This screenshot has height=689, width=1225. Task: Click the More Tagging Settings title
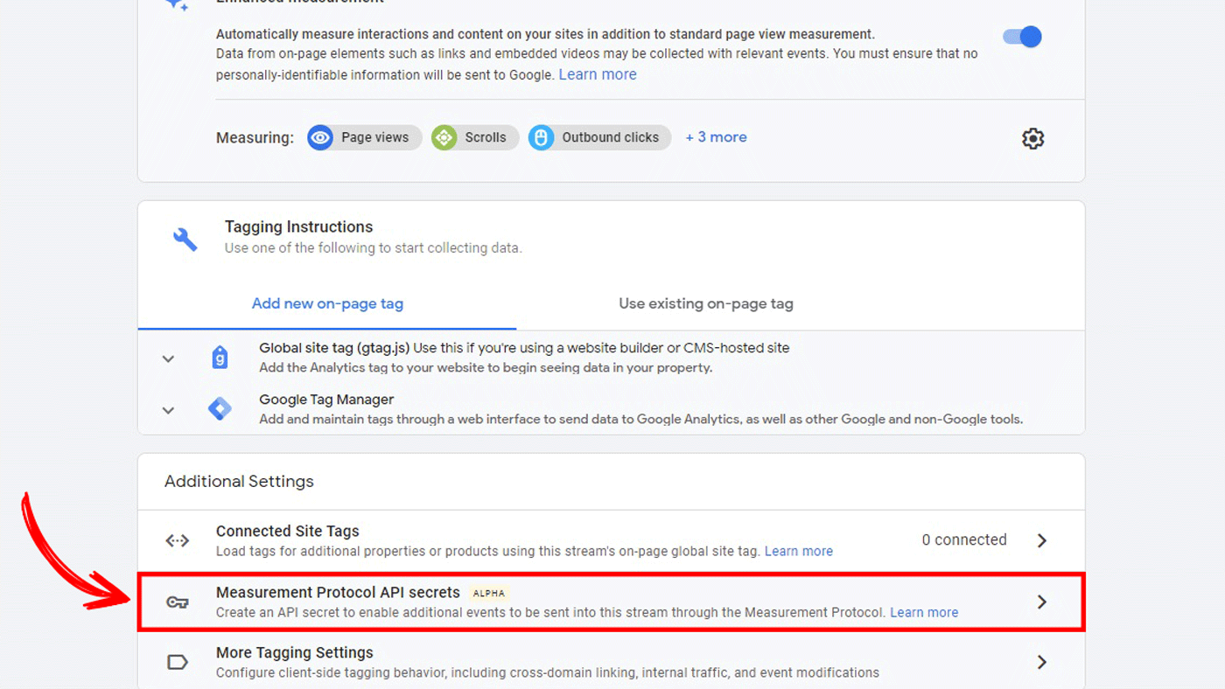coord(295,653)
